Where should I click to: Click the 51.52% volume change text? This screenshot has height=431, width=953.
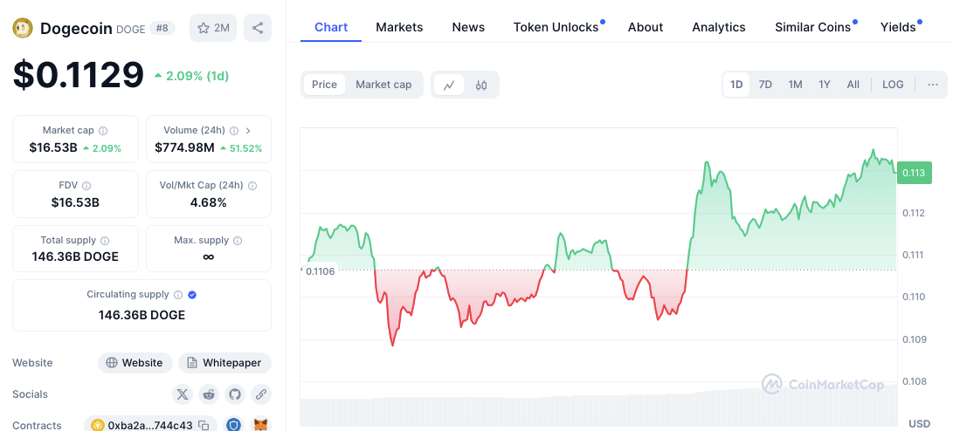(245, 148)
